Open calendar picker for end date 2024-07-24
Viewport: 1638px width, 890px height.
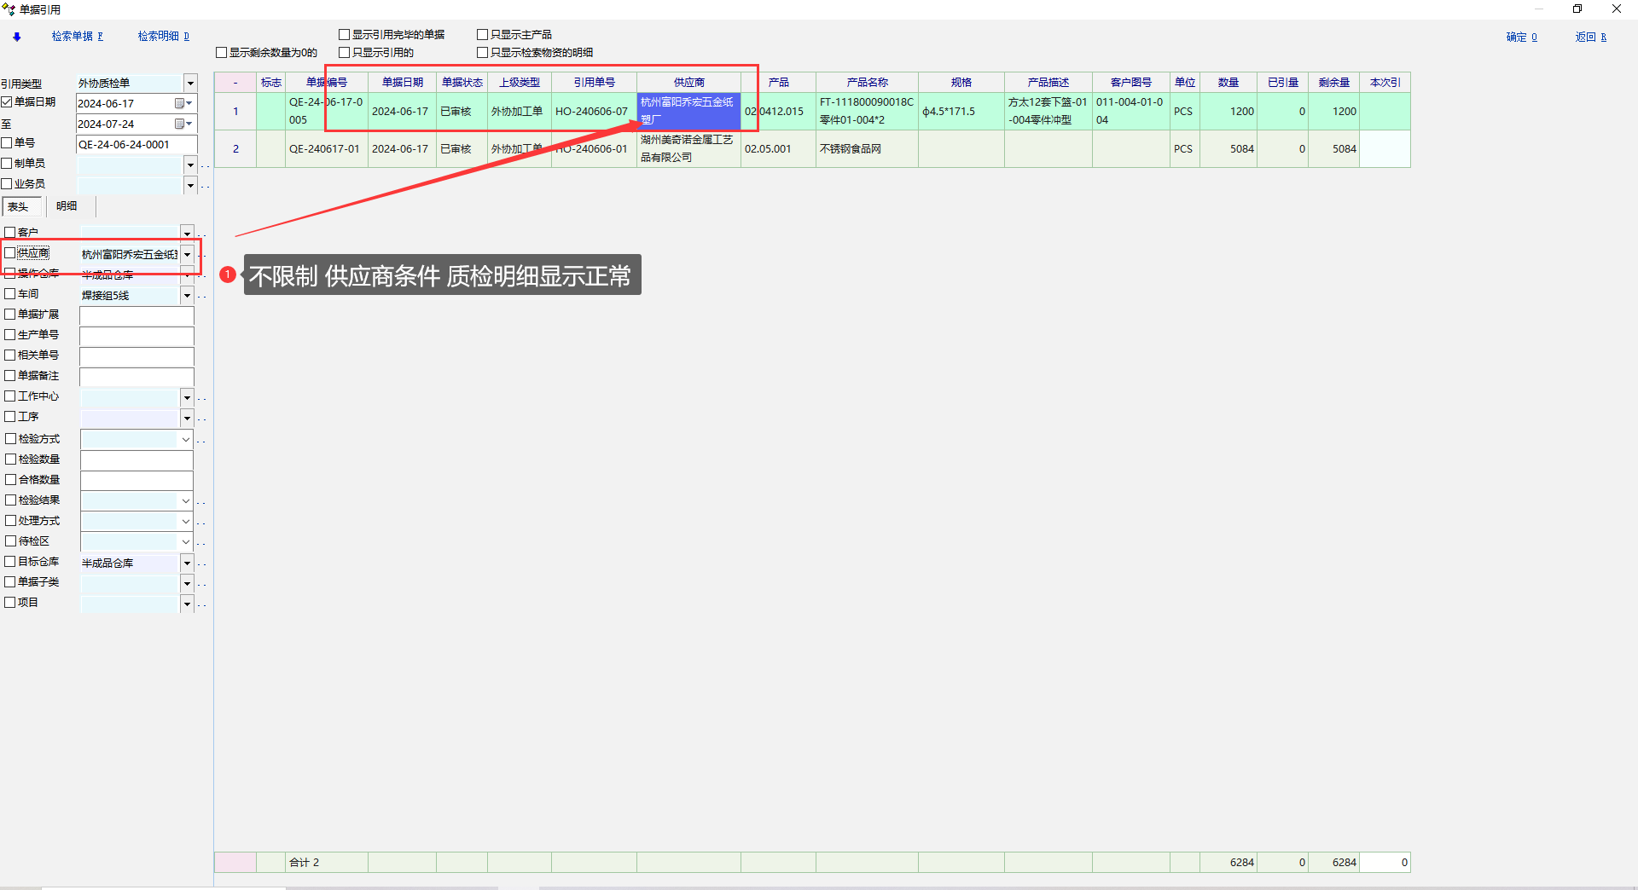181,124
